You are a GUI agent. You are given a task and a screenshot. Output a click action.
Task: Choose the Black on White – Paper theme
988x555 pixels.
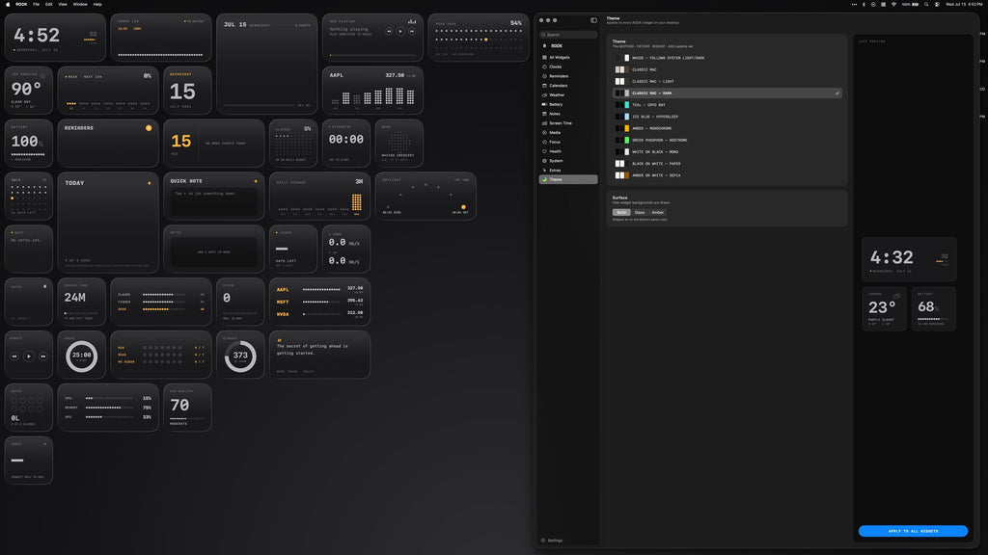(x=727, y=164)
